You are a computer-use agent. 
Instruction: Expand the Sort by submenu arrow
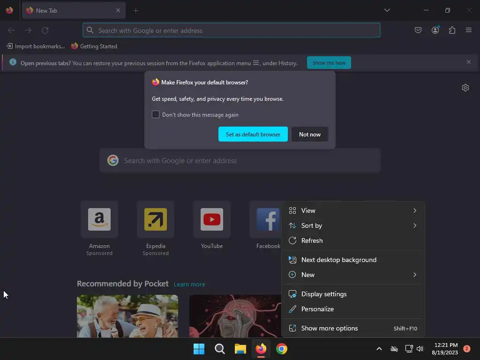click(415, 225)
